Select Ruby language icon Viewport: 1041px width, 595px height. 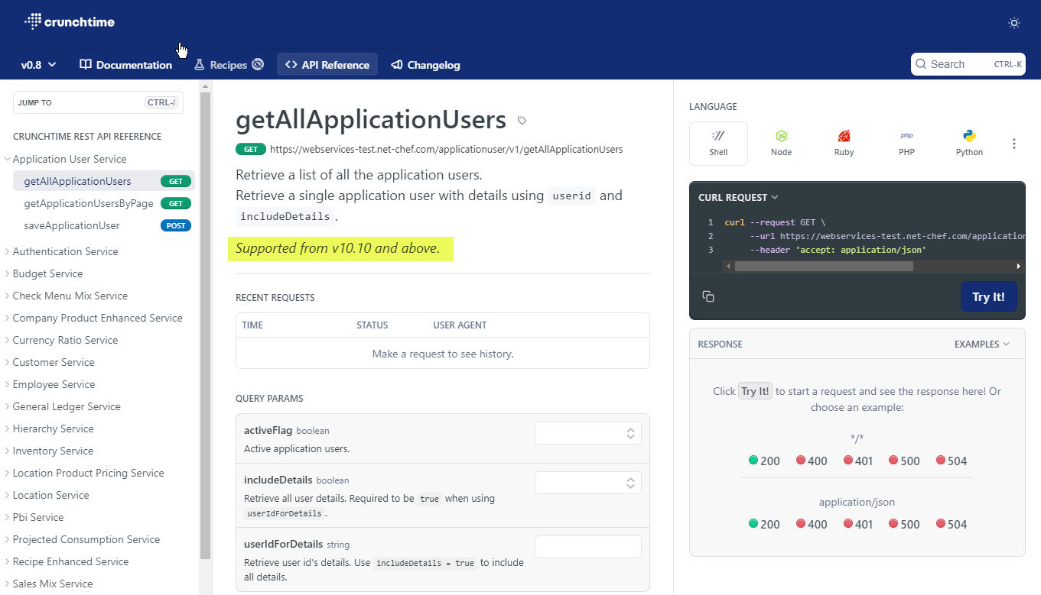coord(844,143)
